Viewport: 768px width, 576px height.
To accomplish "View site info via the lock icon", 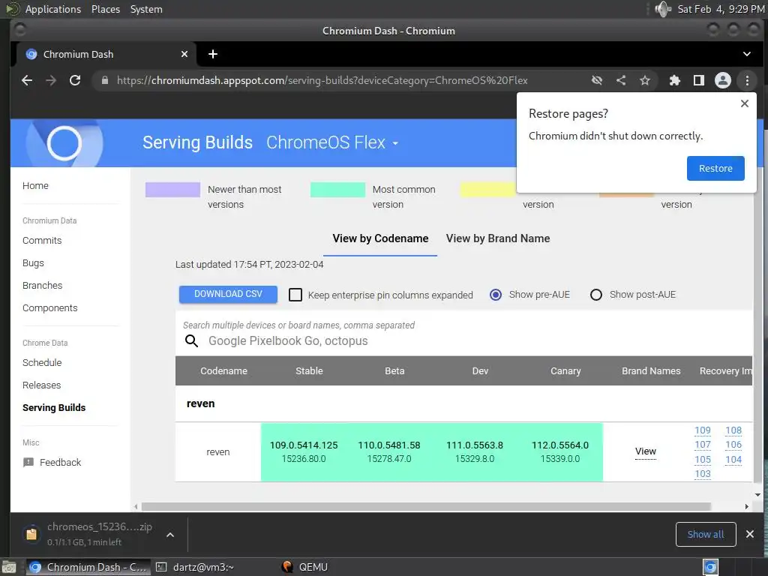I will [105, 80].
